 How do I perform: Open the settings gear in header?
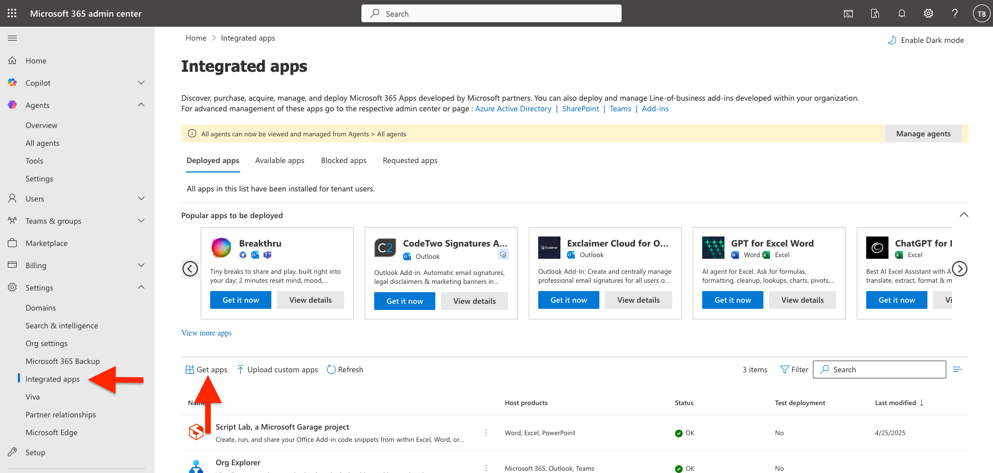[929, 13]
